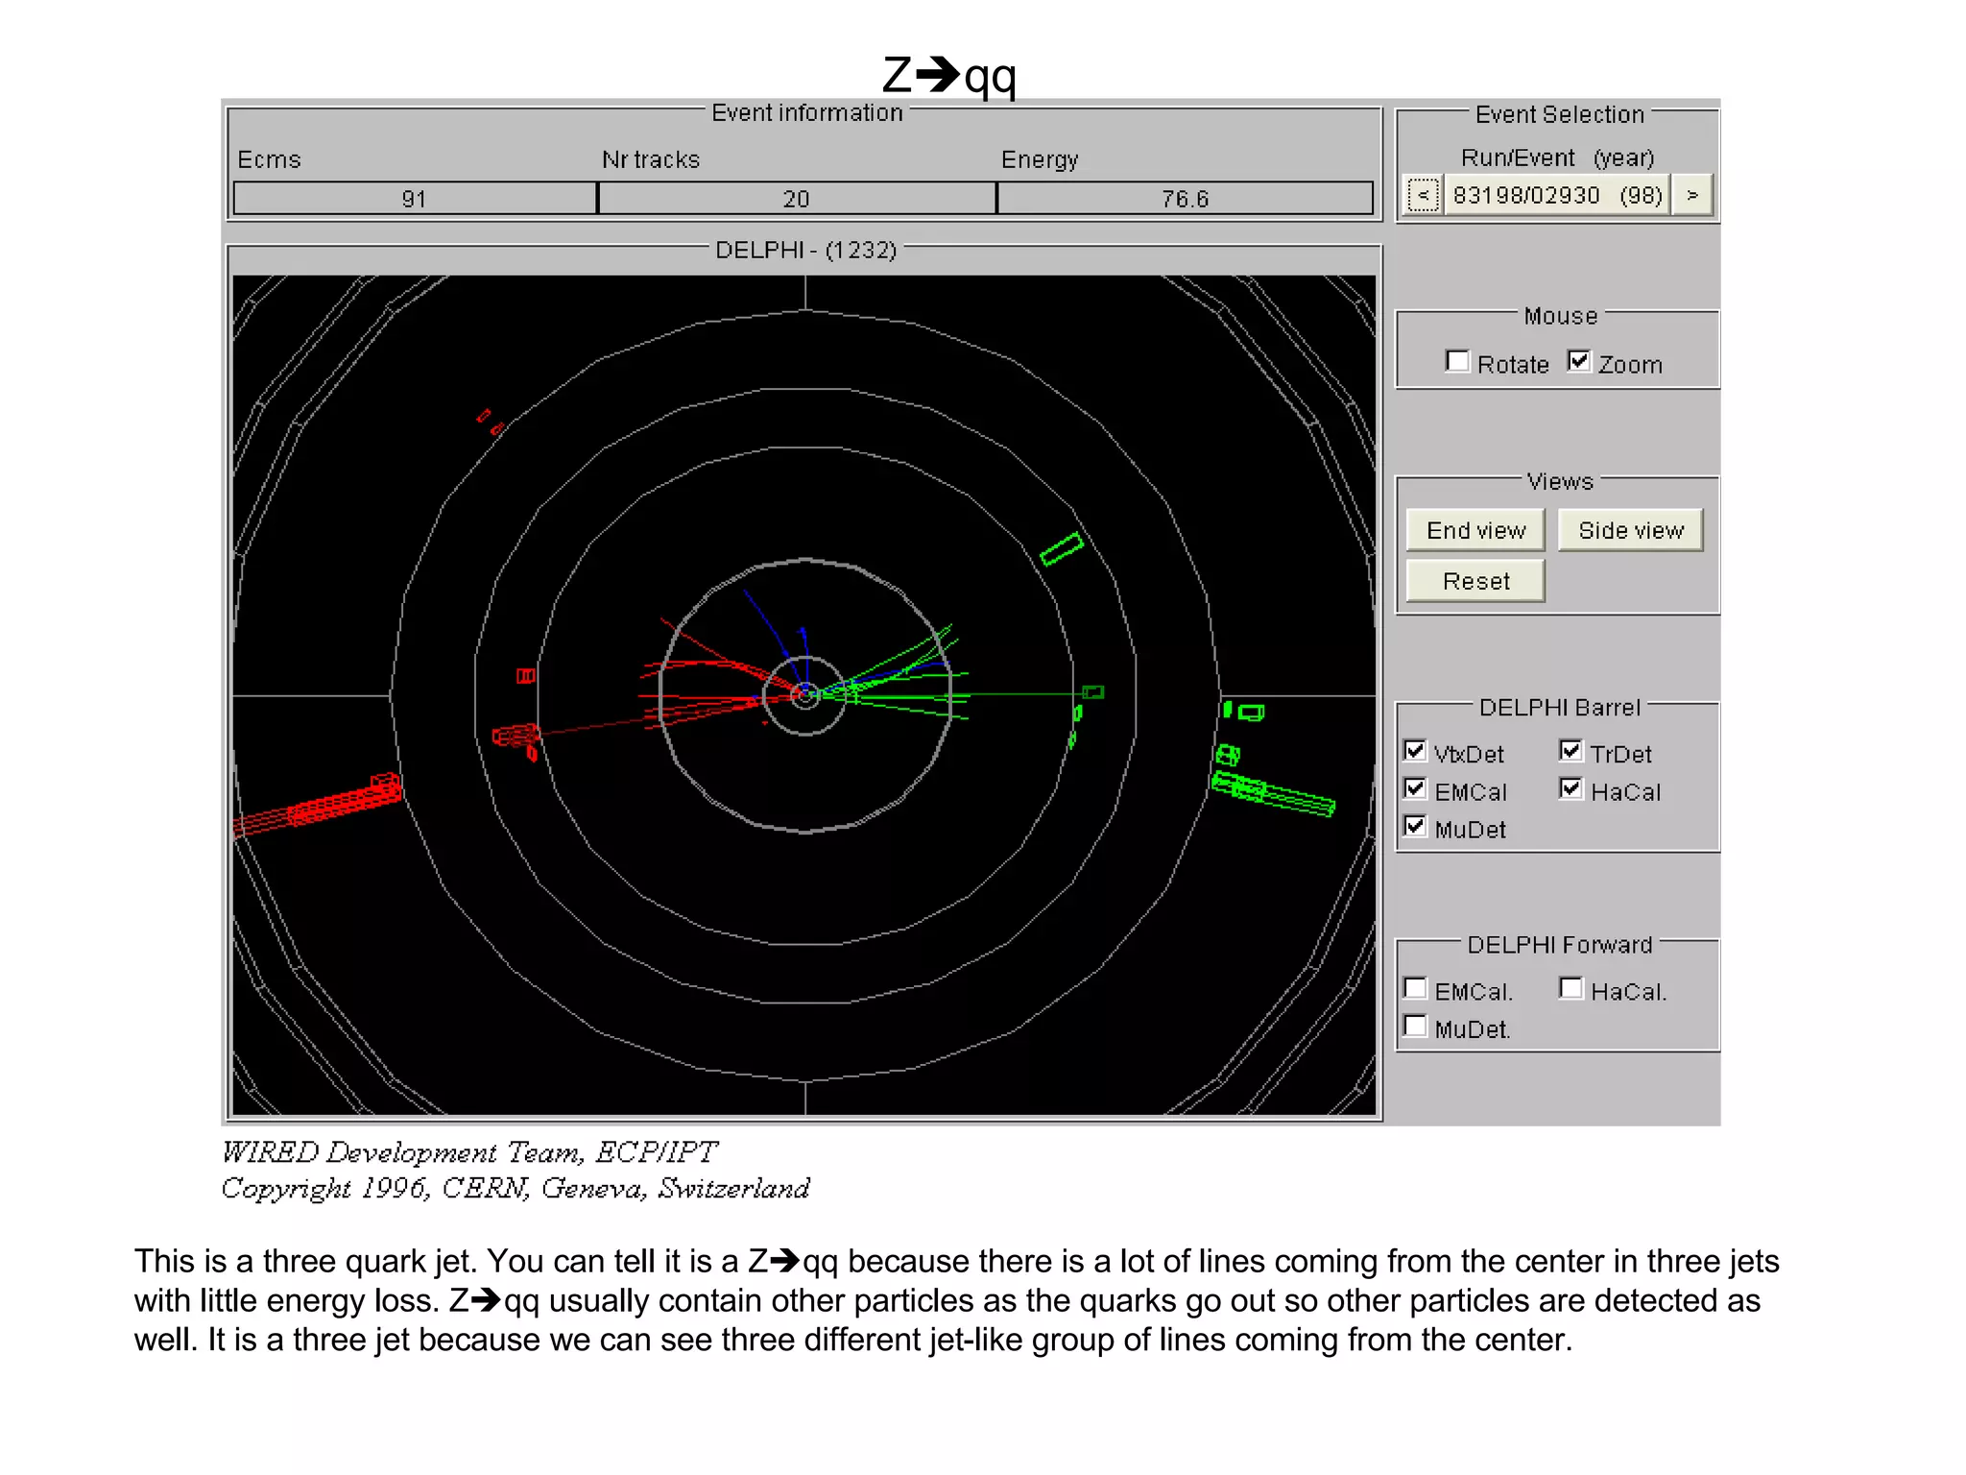Viewport: 1966px width, 1475px height.
Task: Click the Ecms value field
Action: coord(415,199)
